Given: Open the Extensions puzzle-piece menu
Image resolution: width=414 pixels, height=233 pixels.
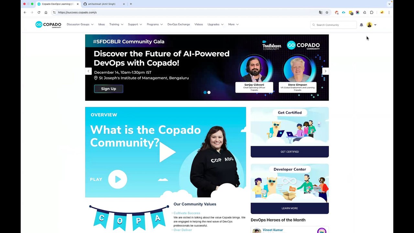Looking at the screenshot, I should coord(372,12).
